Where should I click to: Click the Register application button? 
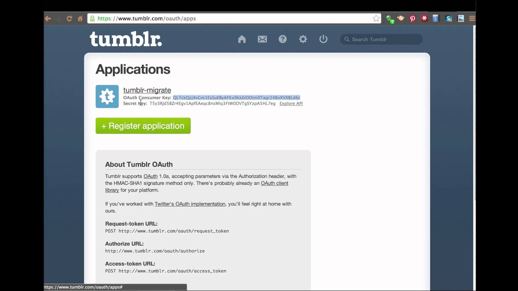143,126
